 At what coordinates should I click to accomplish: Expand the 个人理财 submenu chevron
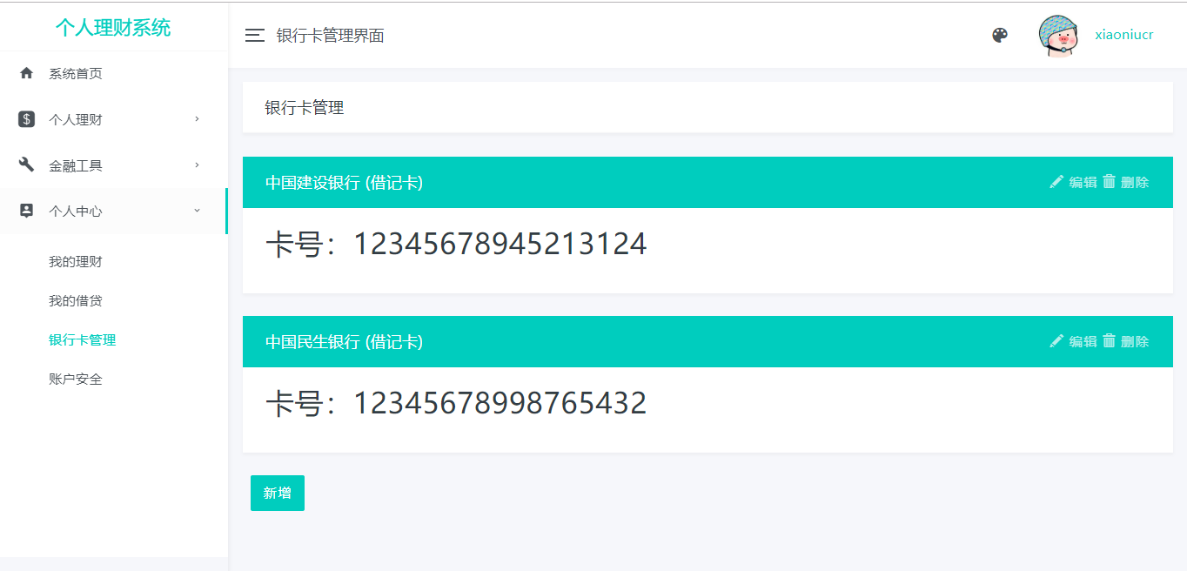click(197, 118)
